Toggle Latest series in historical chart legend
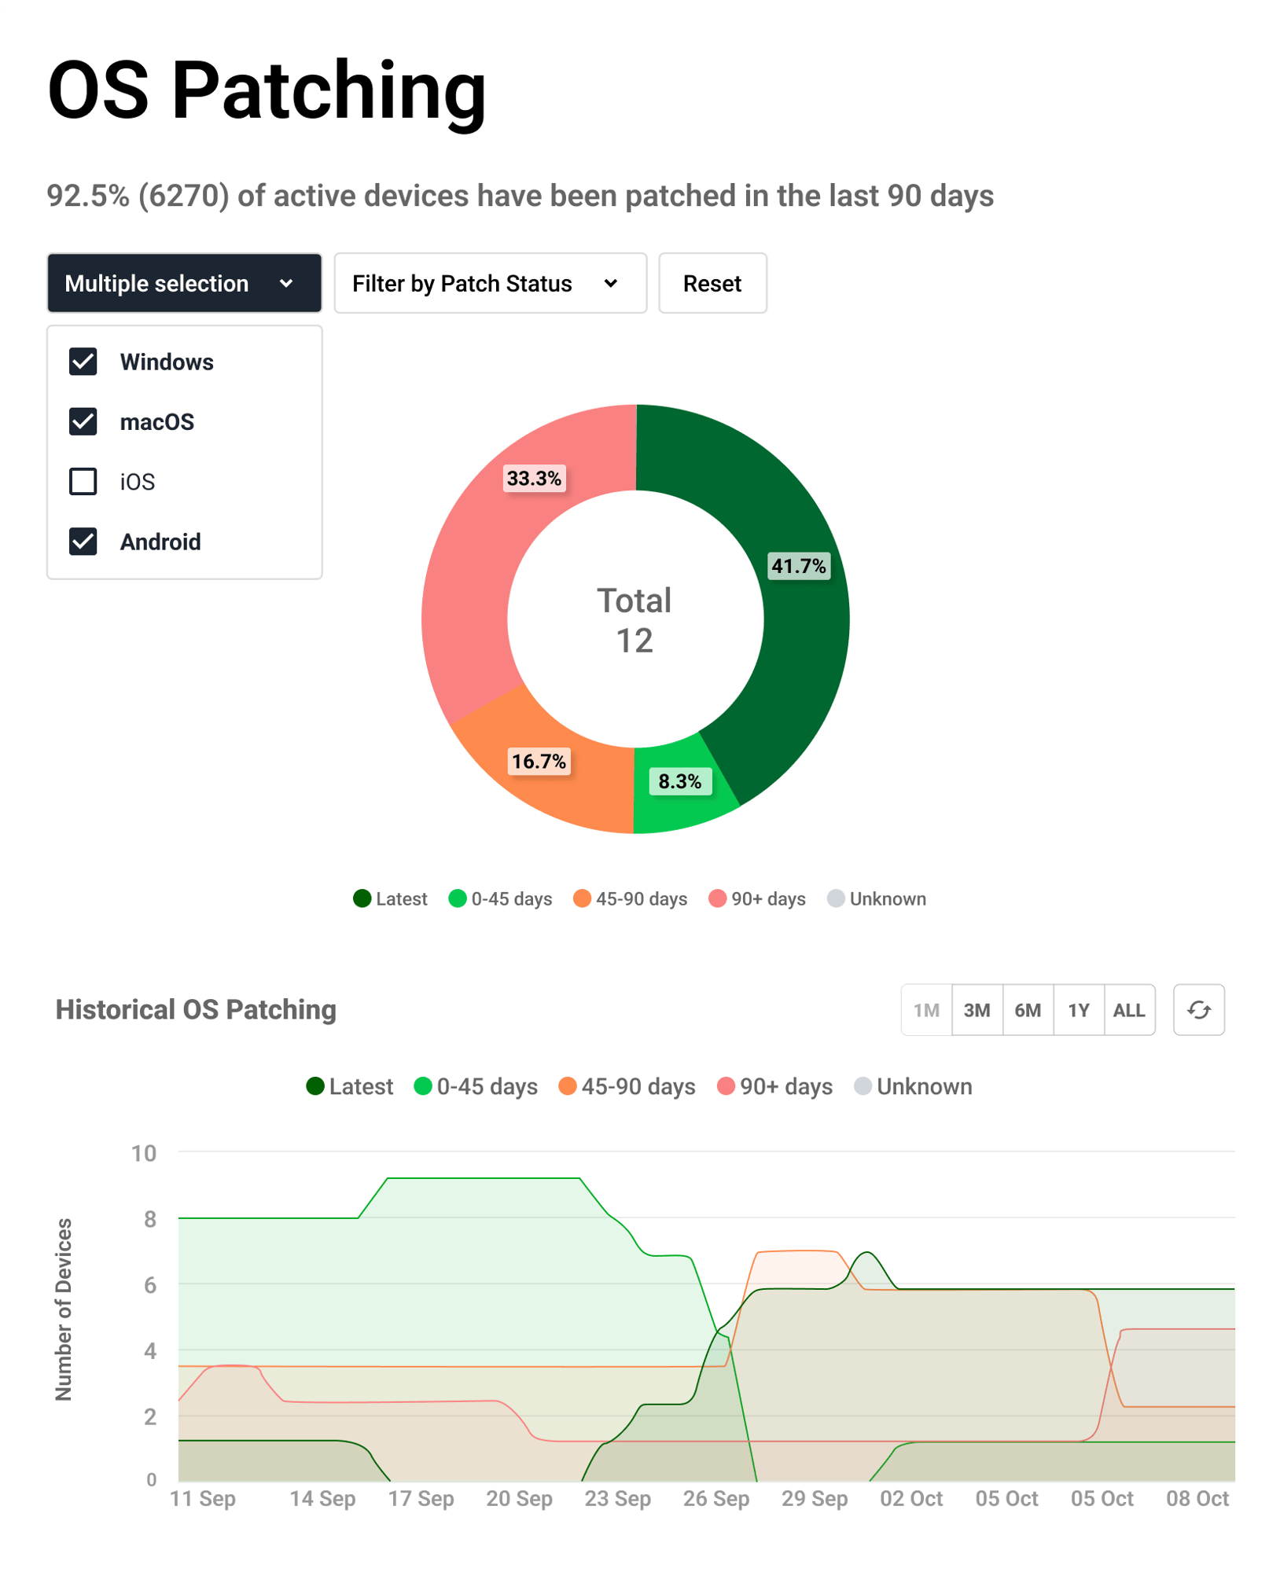1280x1572 pixels. (350, 1086)
